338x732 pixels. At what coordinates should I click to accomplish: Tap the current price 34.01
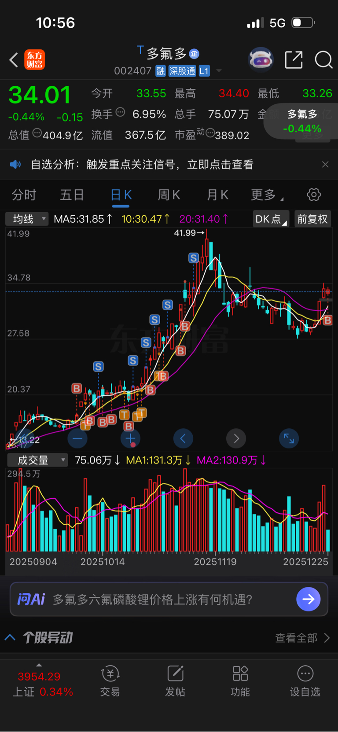click(x=40, y=95)
